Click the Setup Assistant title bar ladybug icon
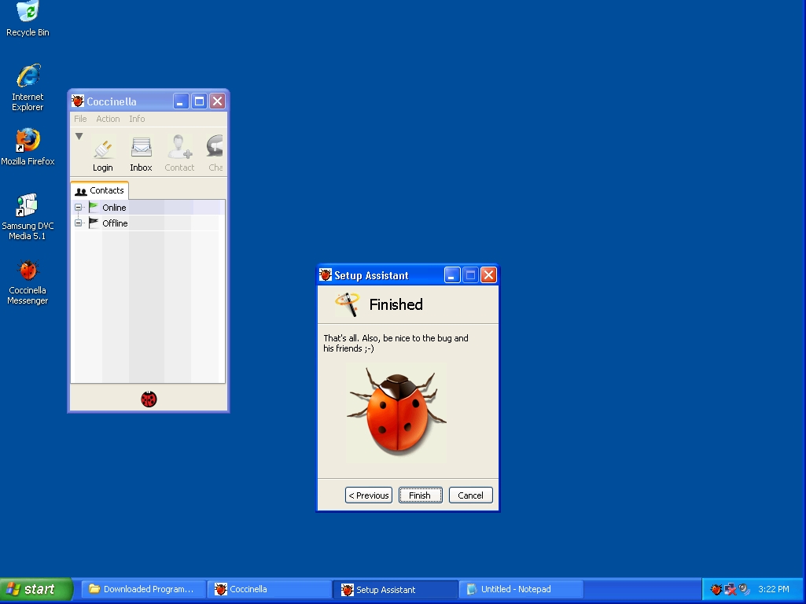 325,274
